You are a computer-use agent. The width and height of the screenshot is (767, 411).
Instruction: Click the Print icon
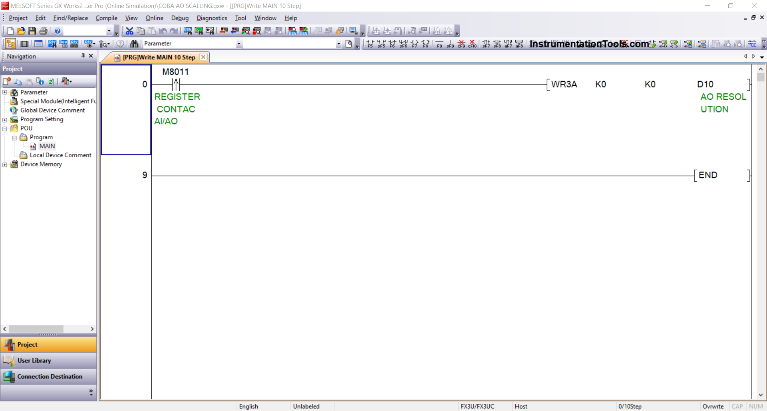(44, 31)
